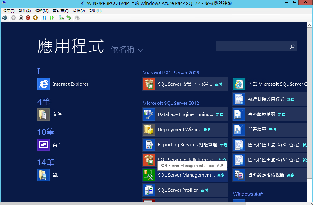Launch 專案轉換精靈 icon

point(239,114)
